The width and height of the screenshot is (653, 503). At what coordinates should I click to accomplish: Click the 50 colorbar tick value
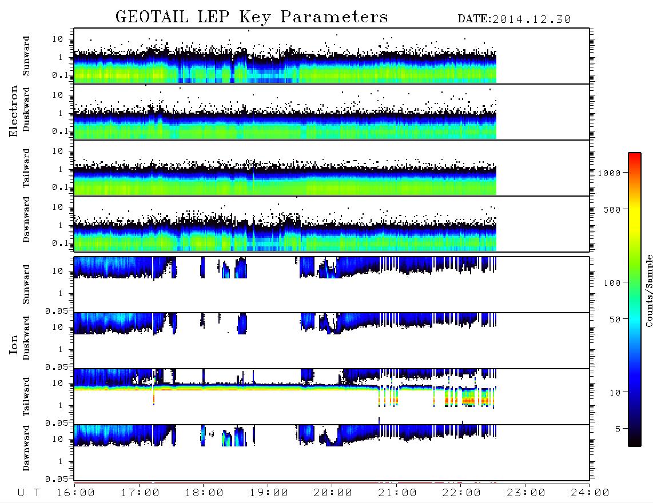pyautogui.click(x=615, y=320)
